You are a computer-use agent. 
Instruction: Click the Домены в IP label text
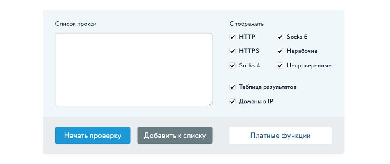tap(256, 102)
